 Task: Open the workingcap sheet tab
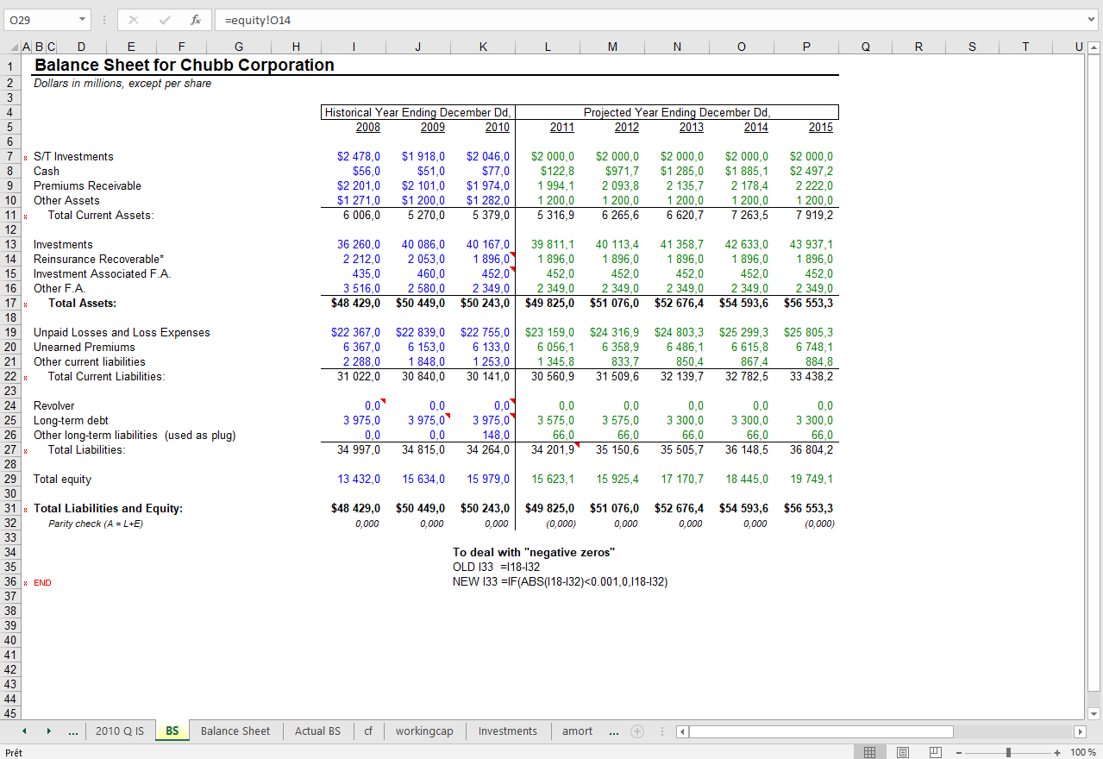424,731
